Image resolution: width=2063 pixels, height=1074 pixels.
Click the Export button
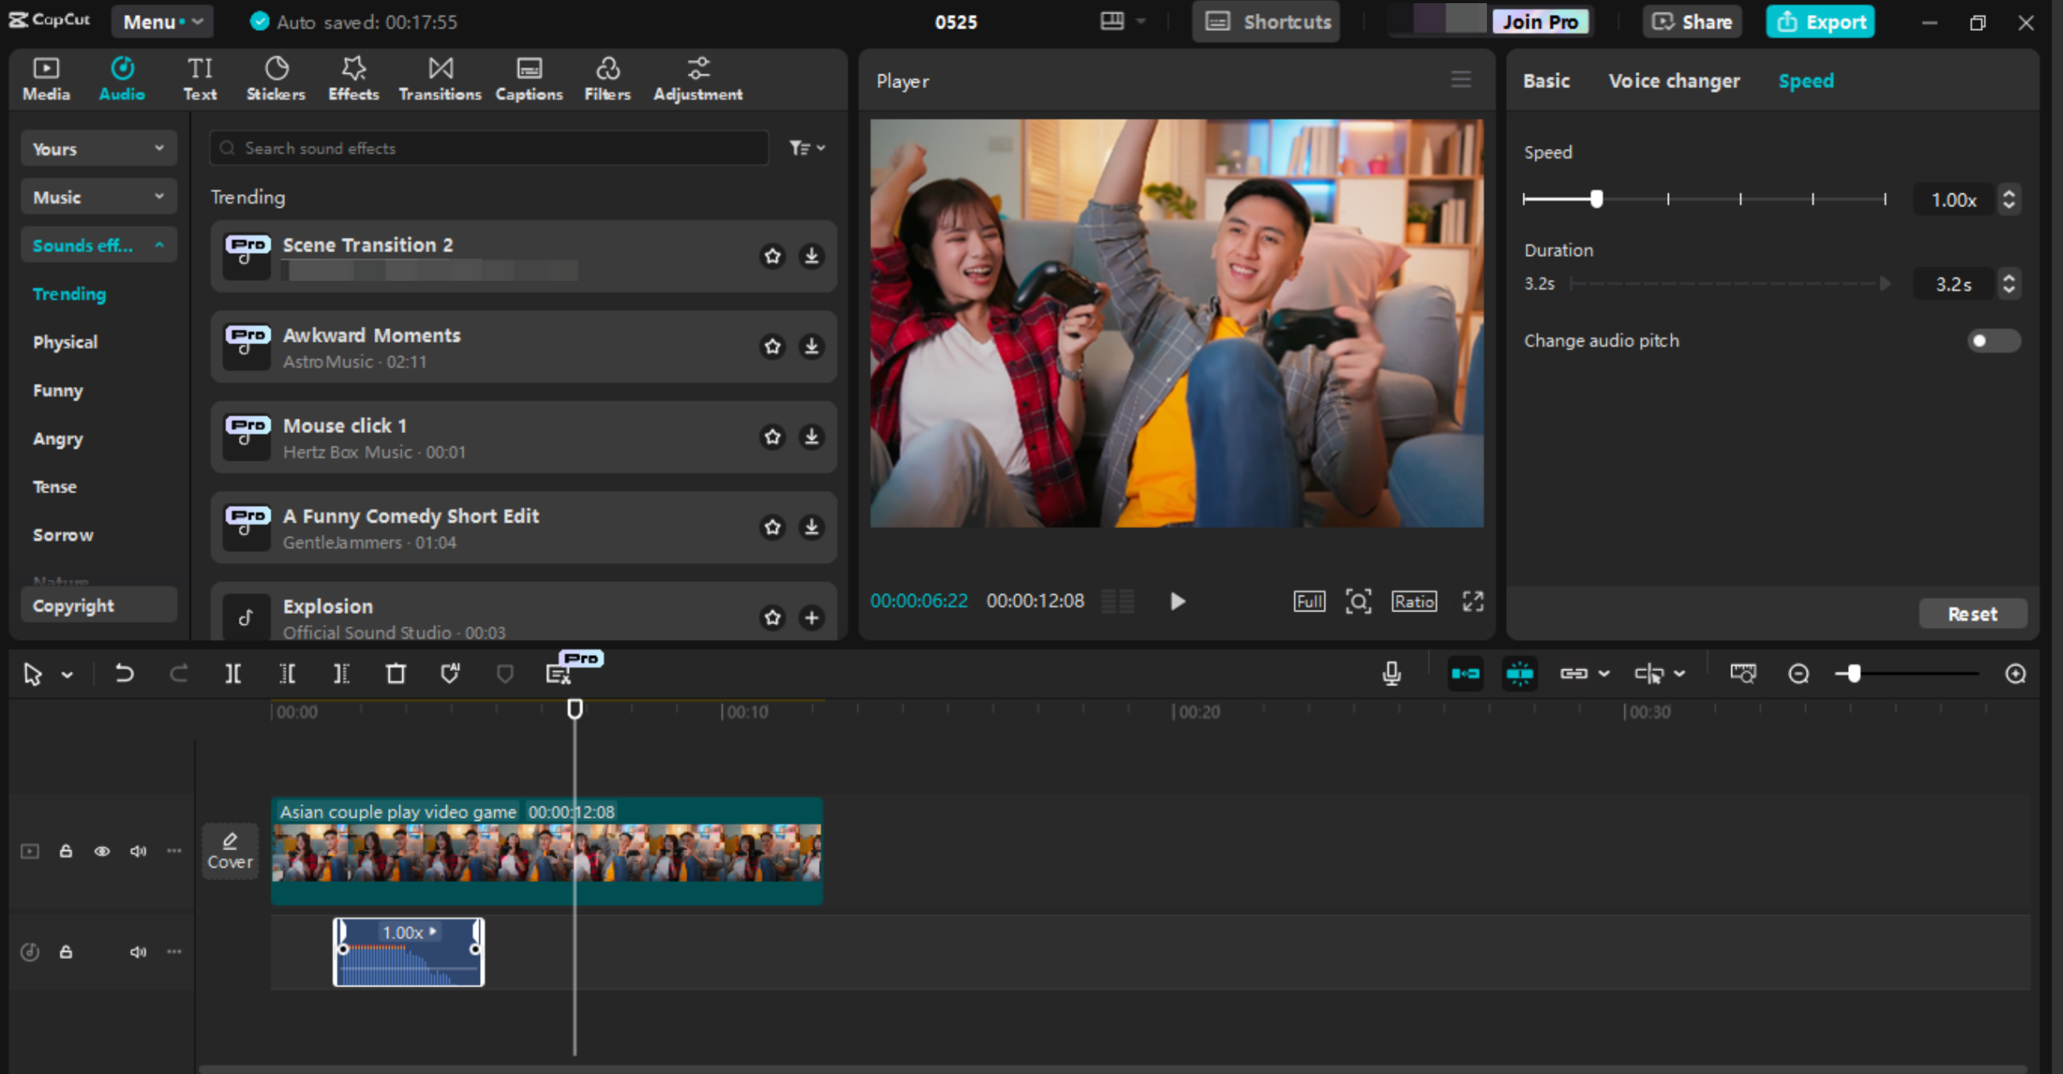1819,21
